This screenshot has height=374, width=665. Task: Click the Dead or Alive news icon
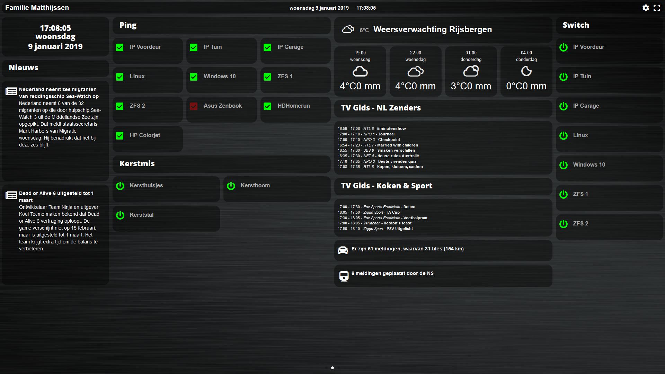pyautogui.click(x=11, y=195)
